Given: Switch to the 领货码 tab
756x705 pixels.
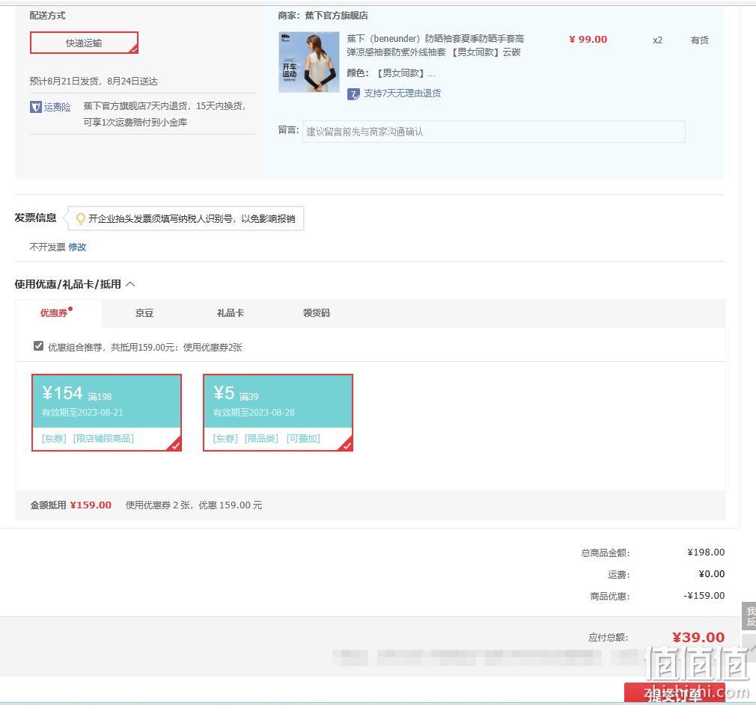Looking at the screenshot, I should [317, 313].
